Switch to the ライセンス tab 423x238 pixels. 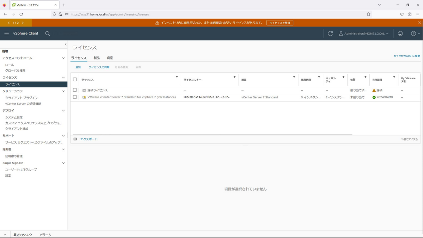point(79,58)
